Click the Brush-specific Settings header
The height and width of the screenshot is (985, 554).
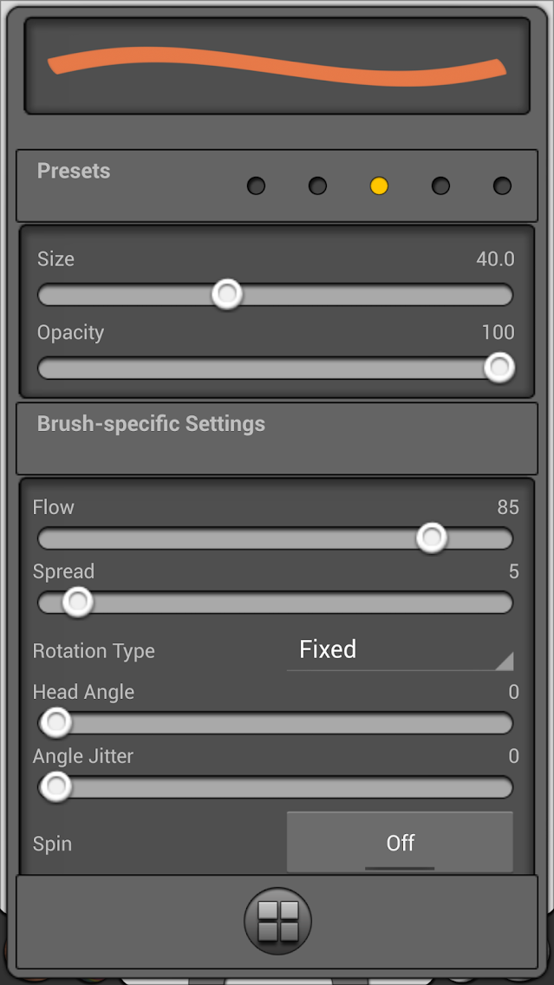coord(151,424)
